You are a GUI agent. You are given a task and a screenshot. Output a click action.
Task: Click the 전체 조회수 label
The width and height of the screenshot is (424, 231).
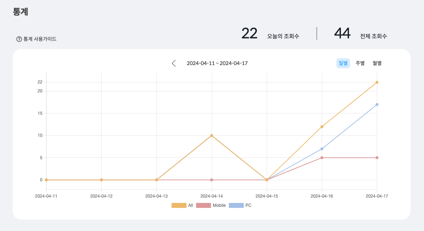[374, 36]
